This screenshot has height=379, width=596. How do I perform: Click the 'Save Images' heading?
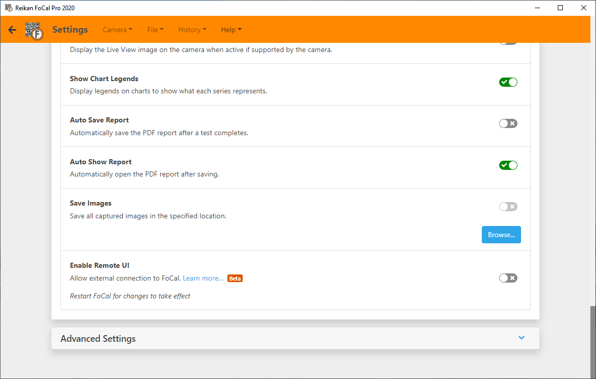click(90, 204)
